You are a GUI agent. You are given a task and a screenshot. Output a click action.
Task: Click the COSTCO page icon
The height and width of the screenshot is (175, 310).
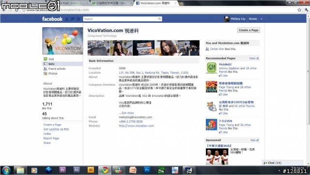tap(212, 106)
